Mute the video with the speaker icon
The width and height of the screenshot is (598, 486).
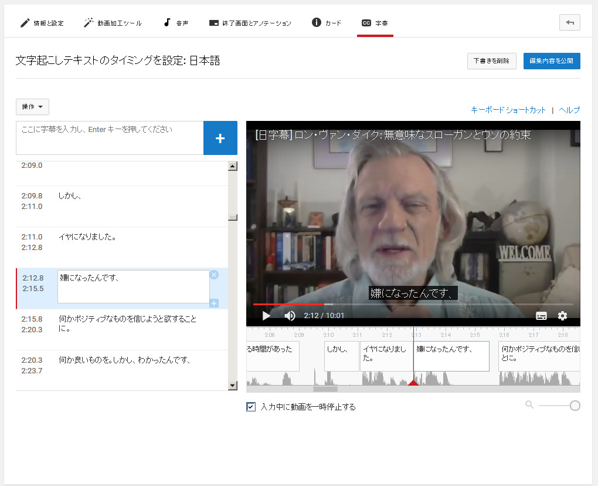click(290, 316)
